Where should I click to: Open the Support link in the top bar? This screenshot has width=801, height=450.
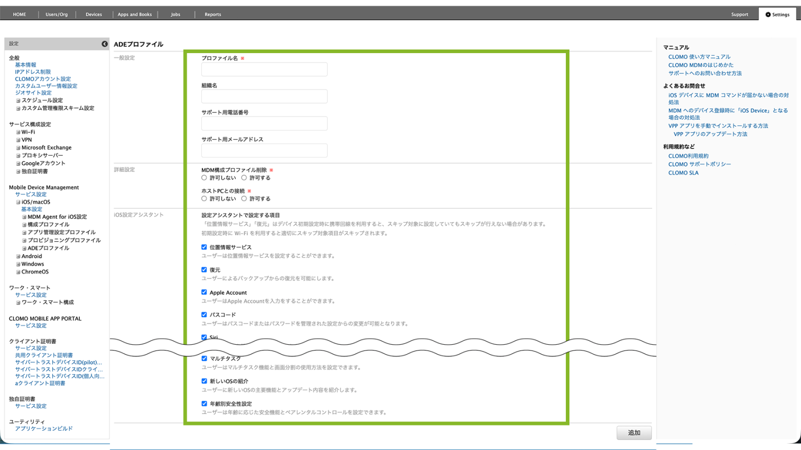point(739,15)
